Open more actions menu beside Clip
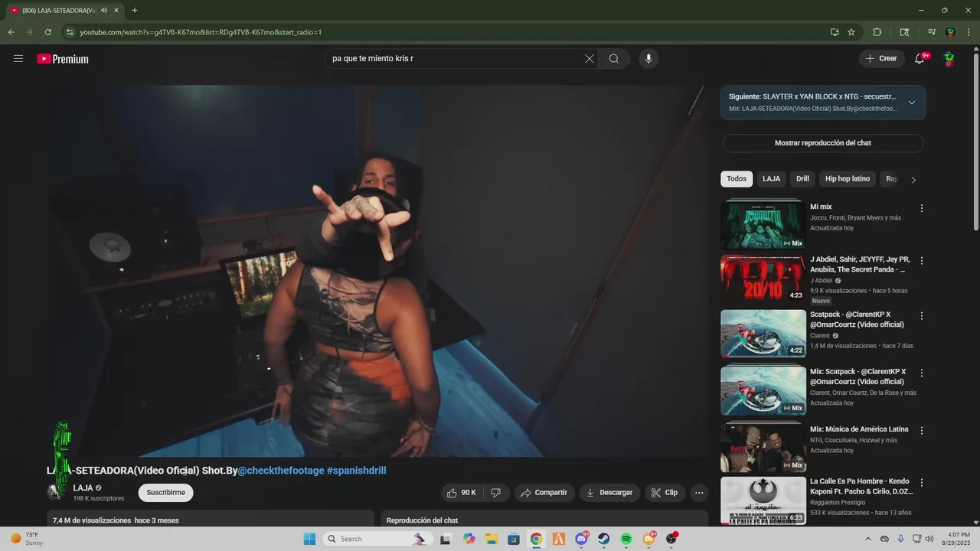The width and height of the screenshot is (980, 551). tap(699, 493)
